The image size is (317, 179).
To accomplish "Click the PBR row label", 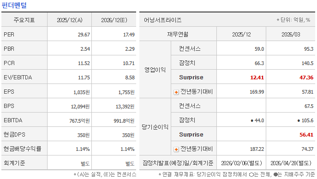I will [9, 49].
